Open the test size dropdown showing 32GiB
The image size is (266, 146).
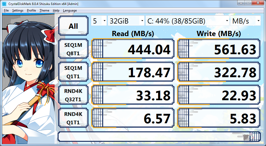pyautogui.click(x=126, y=21)
